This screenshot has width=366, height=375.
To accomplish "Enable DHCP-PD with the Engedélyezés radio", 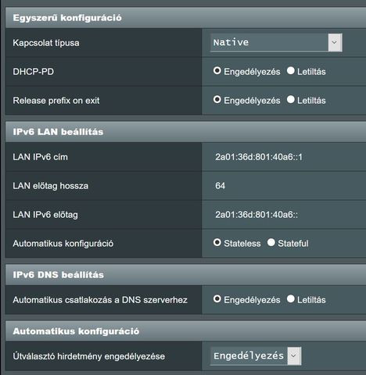I will pos(217,71).
